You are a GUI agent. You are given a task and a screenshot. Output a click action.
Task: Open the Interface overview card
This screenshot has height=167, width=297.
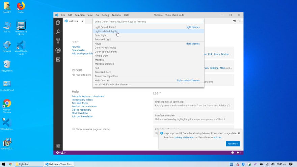194,117
